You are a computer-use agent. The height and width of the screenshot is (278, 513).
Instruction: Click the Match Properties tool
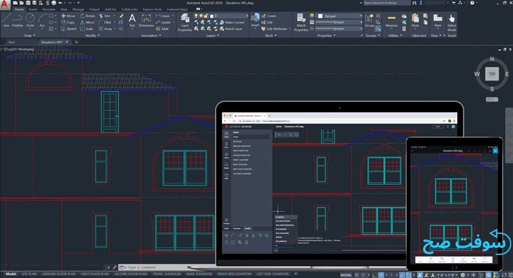pyautogui.click(x=301, y=22)
